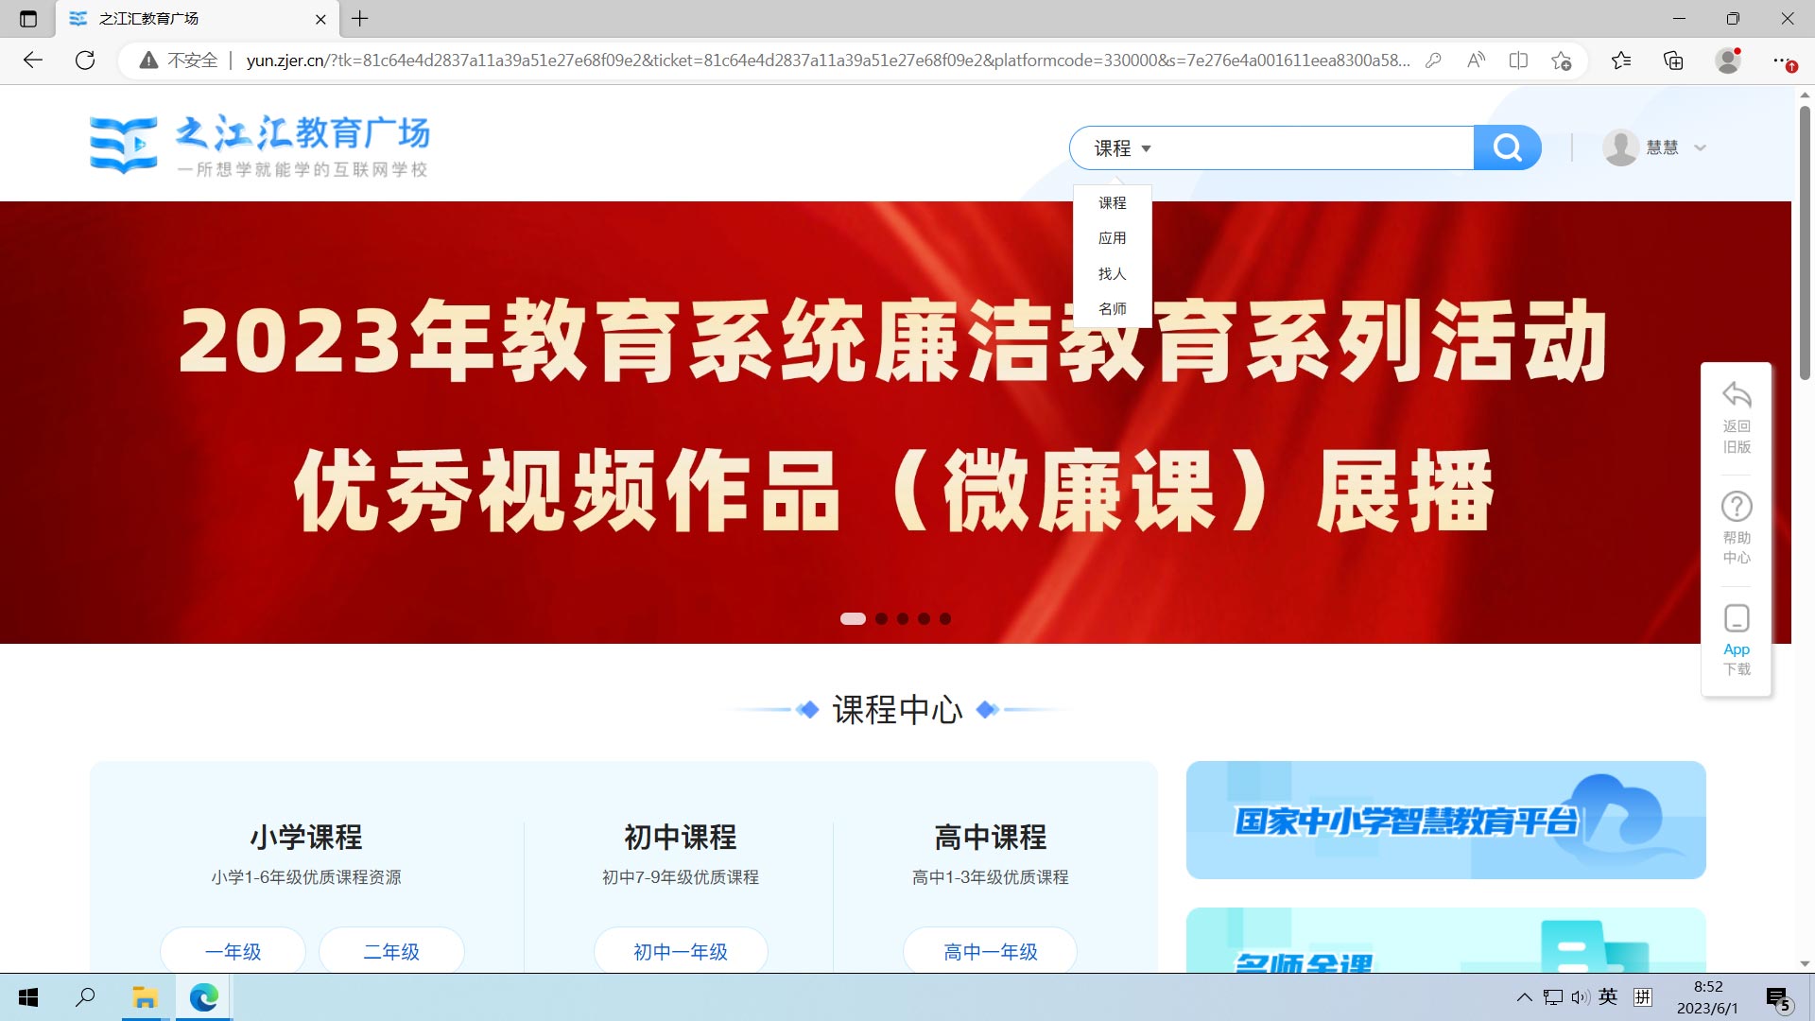Show hidden system tray icons chevron
1815x1021 pixels.
click(x=1524, y=996)
